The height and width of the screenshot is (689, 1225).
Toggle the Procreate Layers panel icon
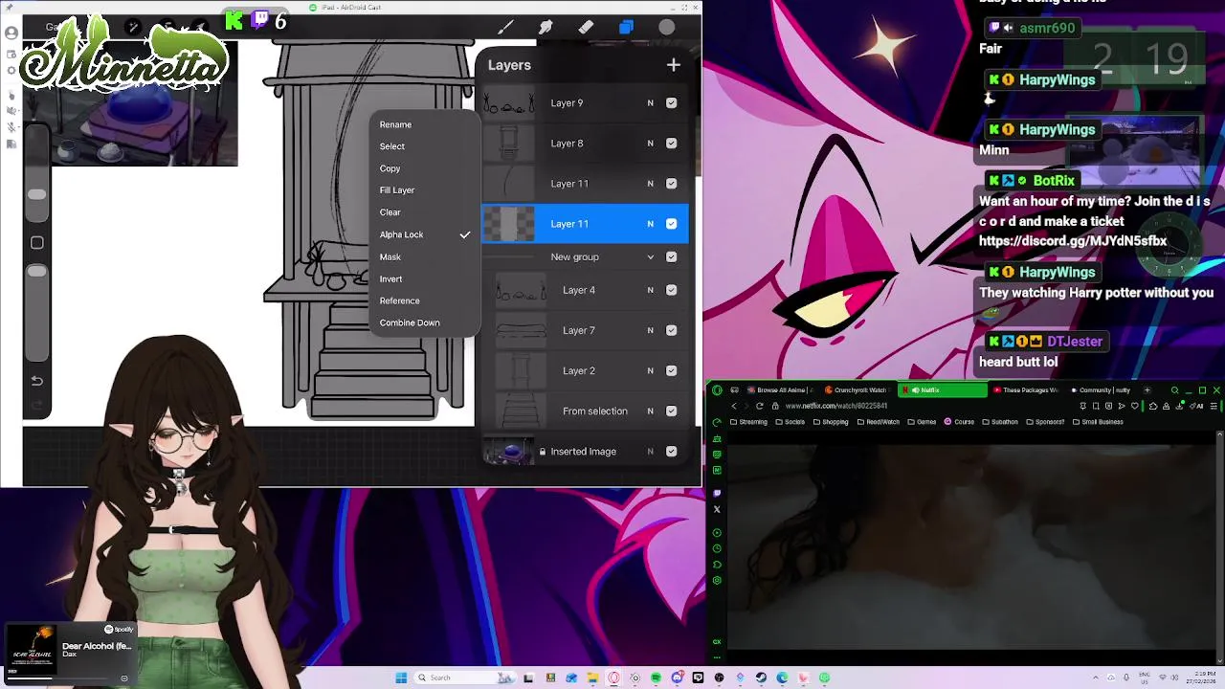[626, 27]
